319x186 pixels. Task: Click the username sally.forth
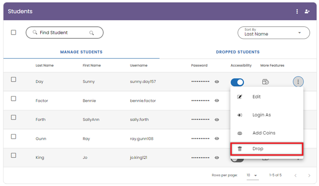139,119
